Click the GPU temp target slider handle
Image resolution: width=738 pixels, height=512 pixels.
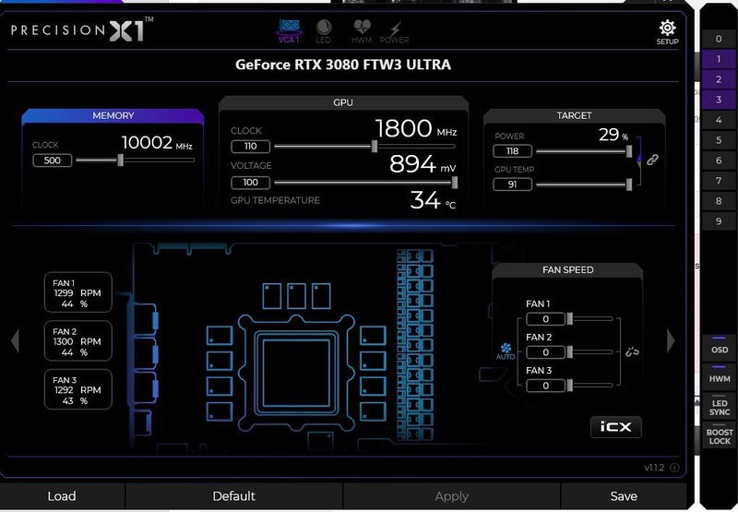coord(629,185)
